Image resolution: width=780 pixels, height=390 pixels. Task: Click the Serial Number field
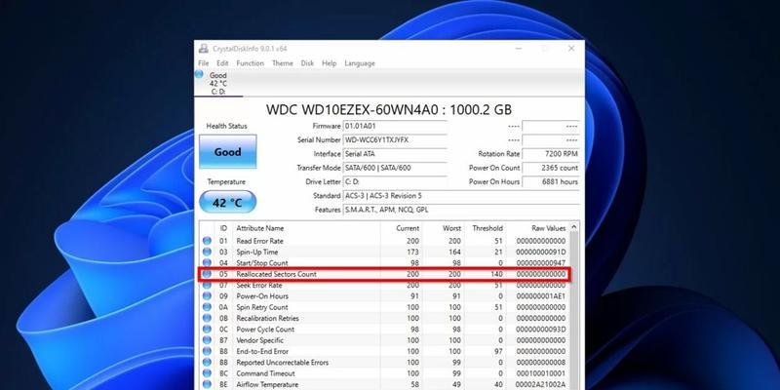click(x=395, y=140)
